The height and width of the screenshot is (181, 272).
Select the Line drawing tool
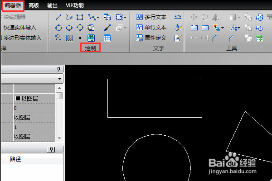58,17
